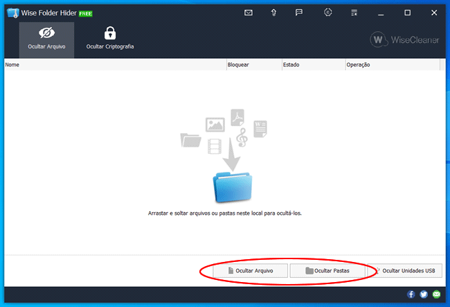Click the Estado column header
The image size is (450, 307).
click(312, 64)
